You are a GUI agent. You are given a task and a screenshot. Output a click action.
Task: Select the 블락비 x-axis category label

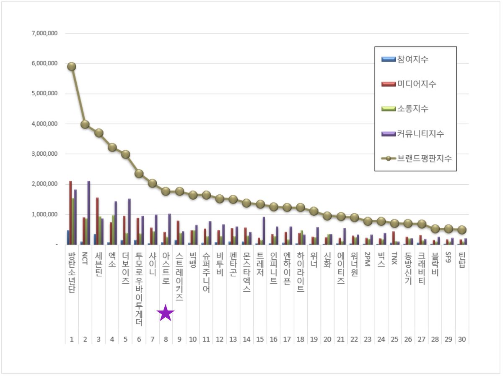(x=435, y=264)
